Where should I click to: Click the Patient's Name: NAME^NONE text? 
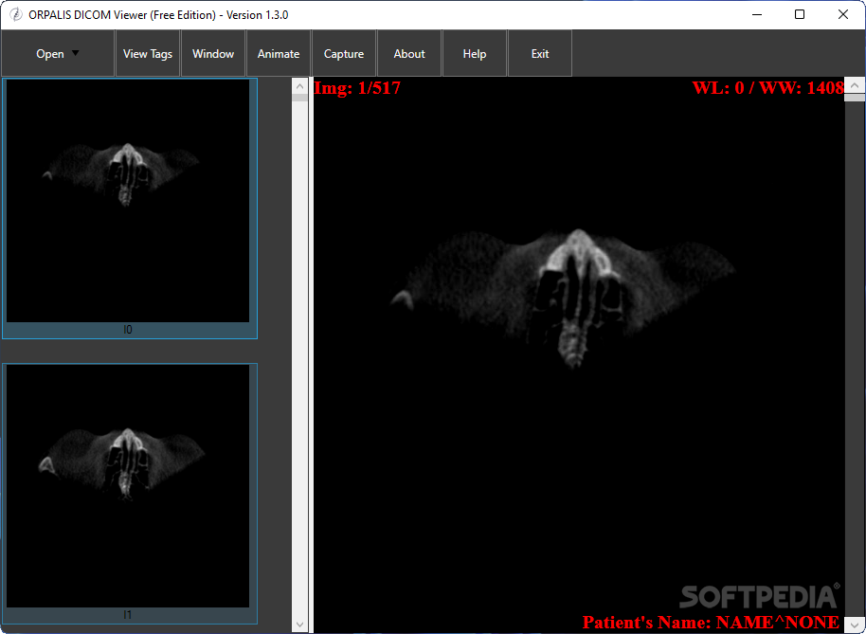coord(711,623)
